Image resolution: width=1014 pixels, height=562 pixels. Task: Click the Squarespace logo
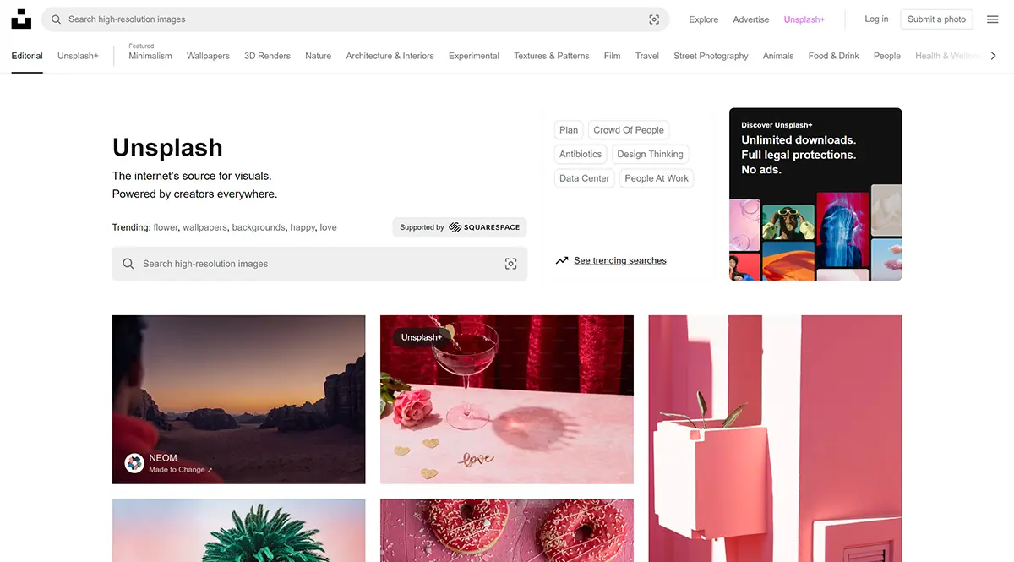(484, 227)
